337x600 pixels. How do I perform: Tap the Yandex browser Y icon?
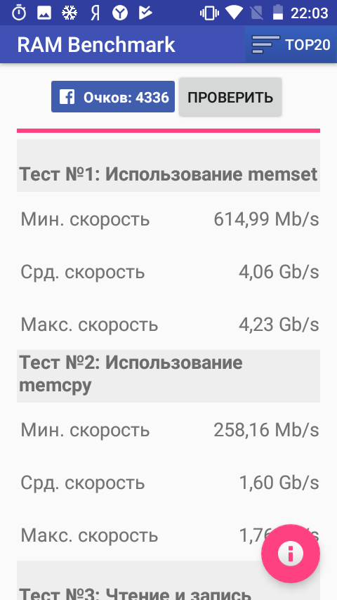click(x=120, y=13)
